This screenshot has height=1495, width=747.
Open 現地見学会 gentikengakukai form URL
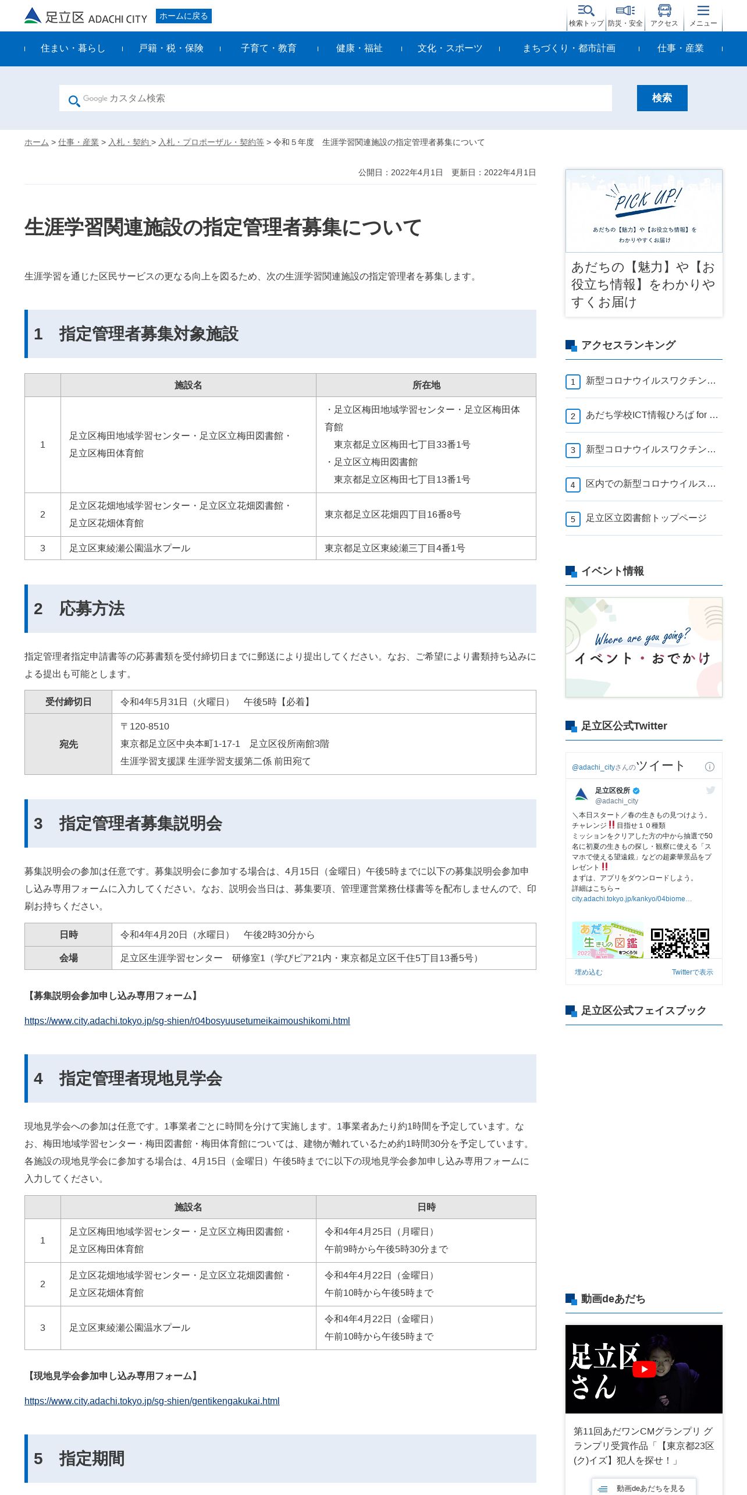pos(152,1401)
